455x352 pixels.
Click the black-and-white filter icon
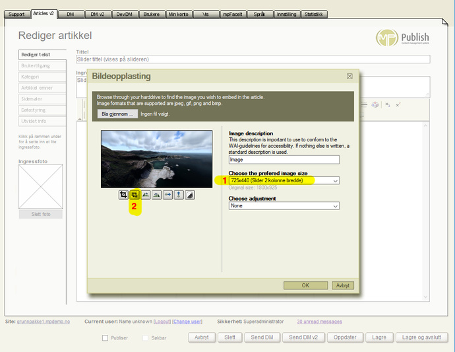pos(190,195)
